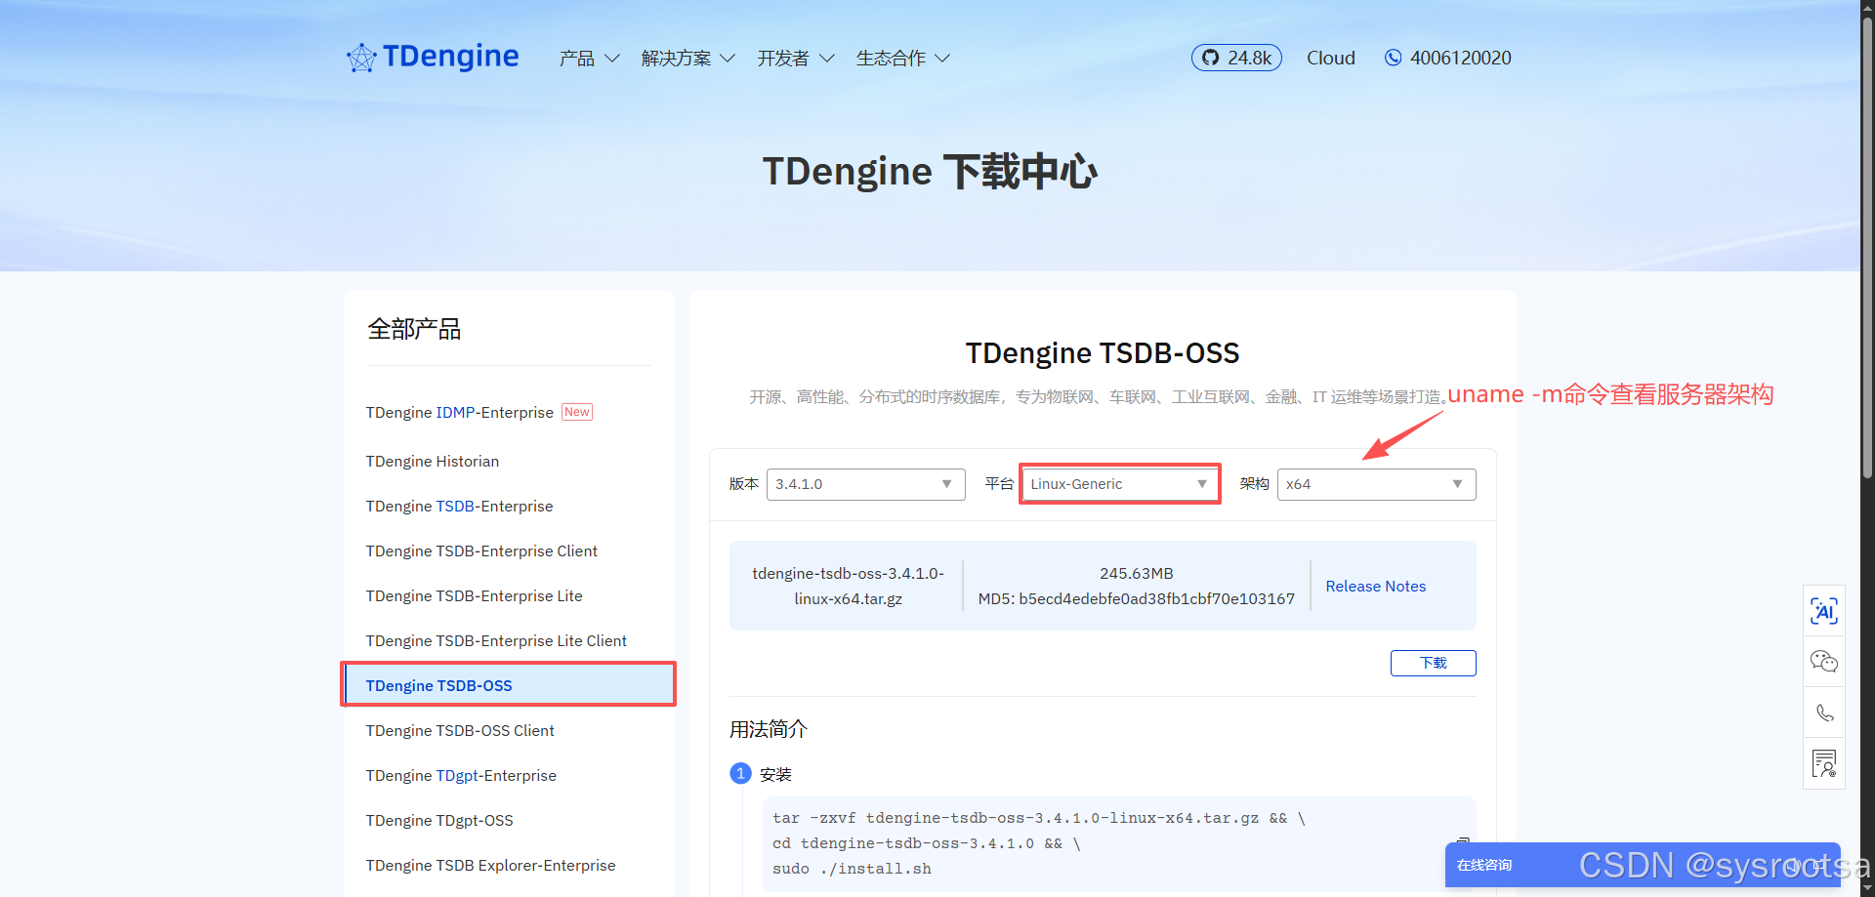The image size is (1875, 897).
Task: Open the 版本 3.4.1.0 dropdown
Action: tap(865, 484)
